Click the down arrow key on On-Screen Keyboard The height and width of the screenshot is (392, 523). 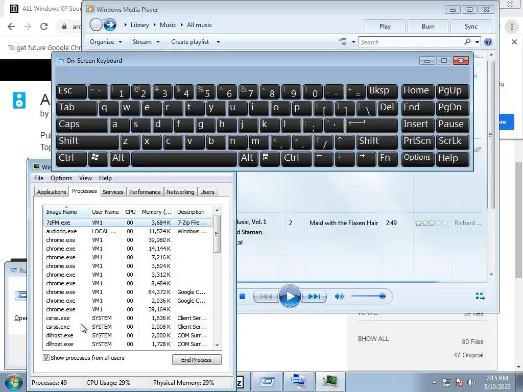pos(345,159)
